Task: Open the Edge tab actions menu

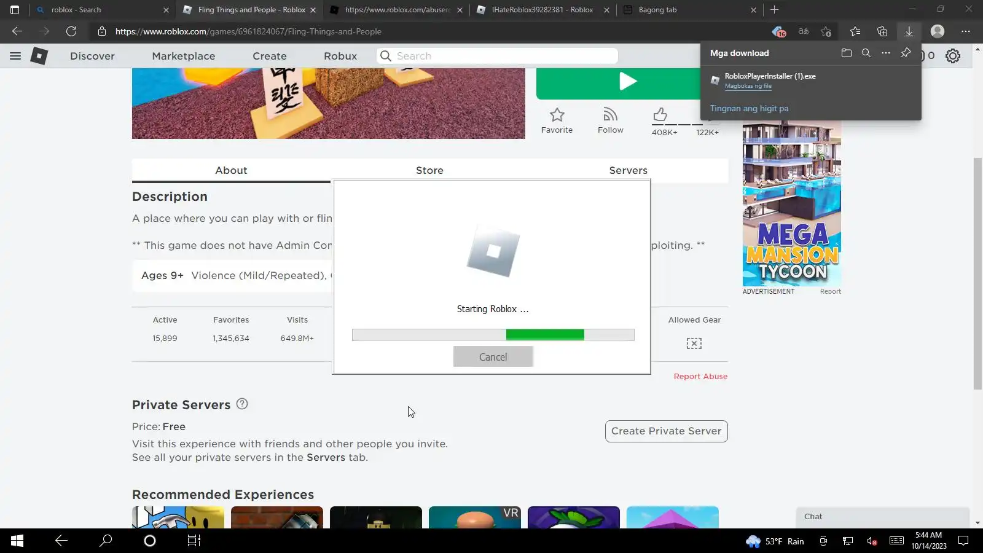Action: click(x=15, y=10)
